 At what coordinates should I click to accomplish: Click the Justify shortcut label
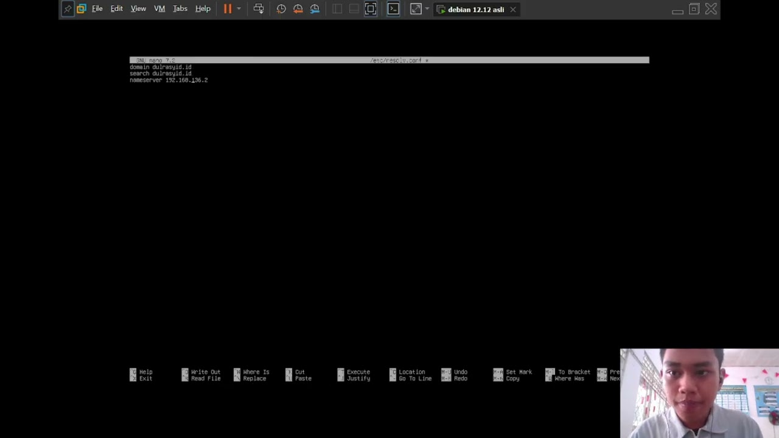pos(358,378)
